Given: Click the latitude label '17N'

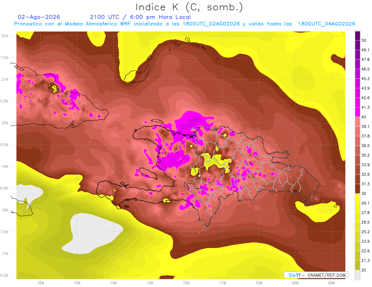Looking at the screenshot, I should (x=5, y=254).
